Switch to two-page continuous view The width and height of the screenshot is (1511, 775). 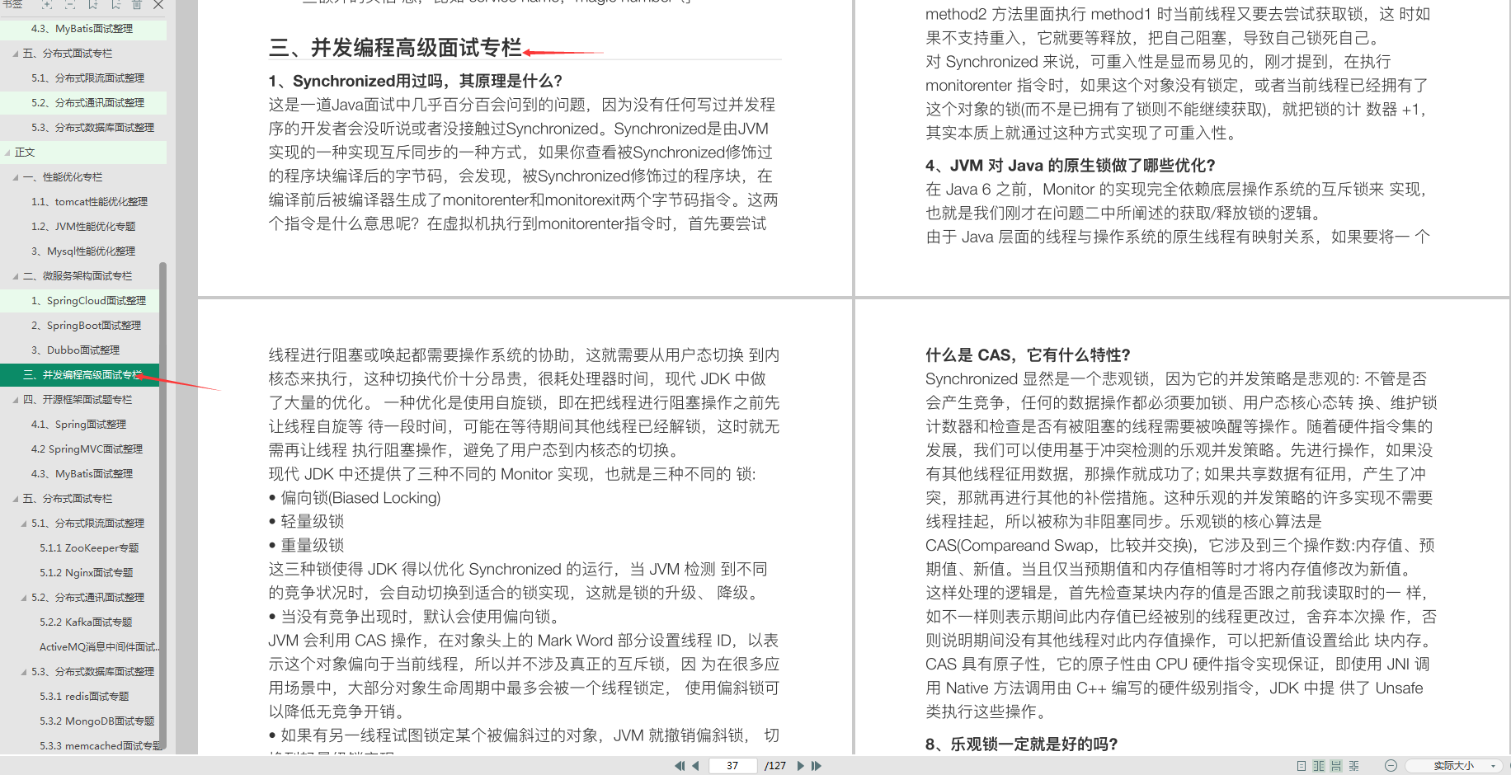(1353, 766)
